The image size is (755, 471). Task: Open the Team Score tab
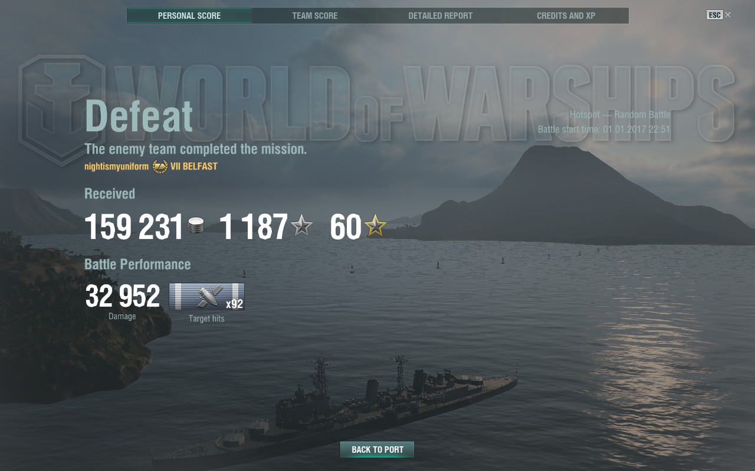point(315,16)
